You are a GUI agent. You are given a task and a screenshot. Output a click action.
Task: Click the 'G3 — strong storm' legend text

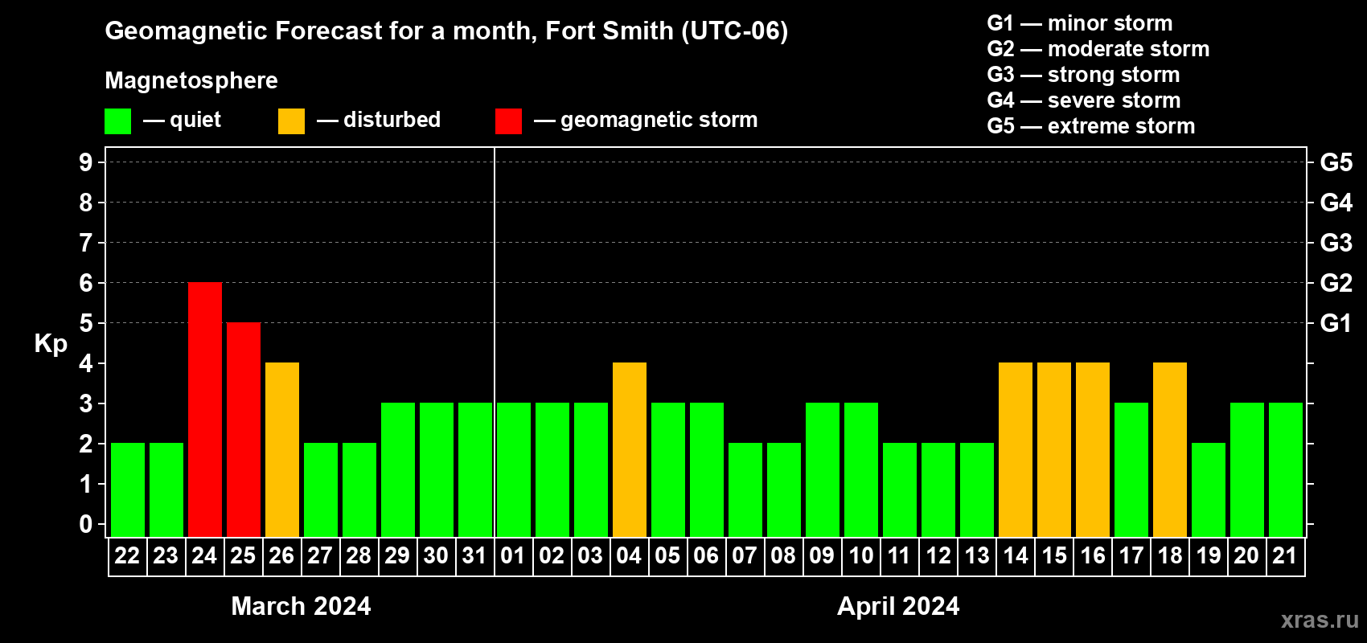coord(1084,75)
